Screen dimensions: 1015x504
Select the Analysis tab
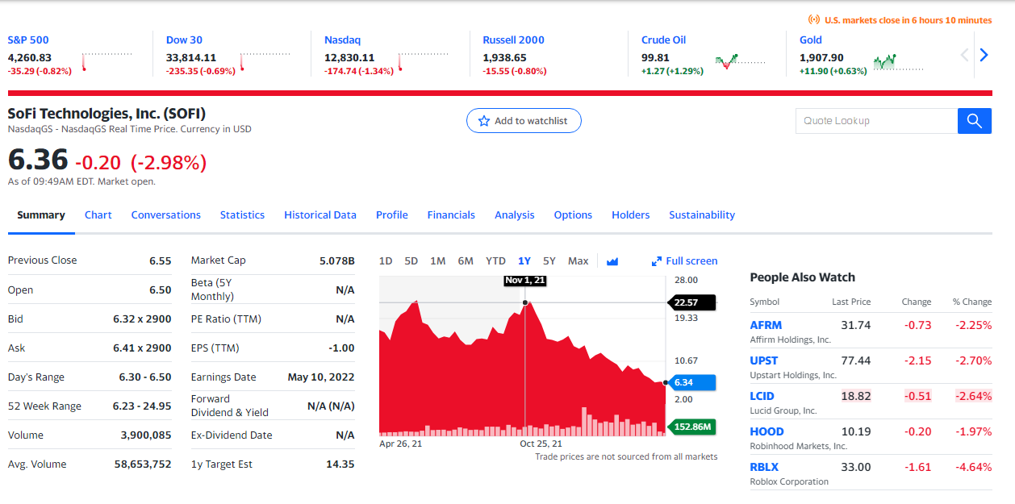(515, 215)
